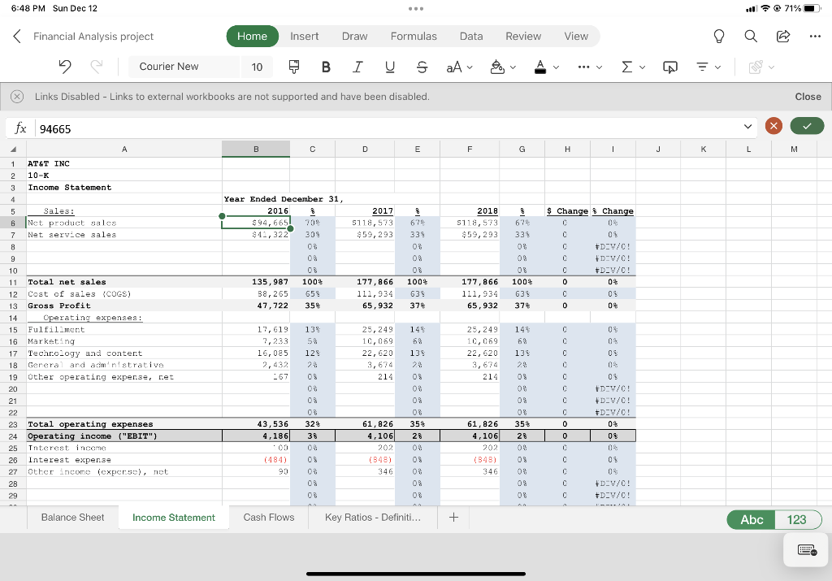Apply strikethrough formatting

(421, 67)
